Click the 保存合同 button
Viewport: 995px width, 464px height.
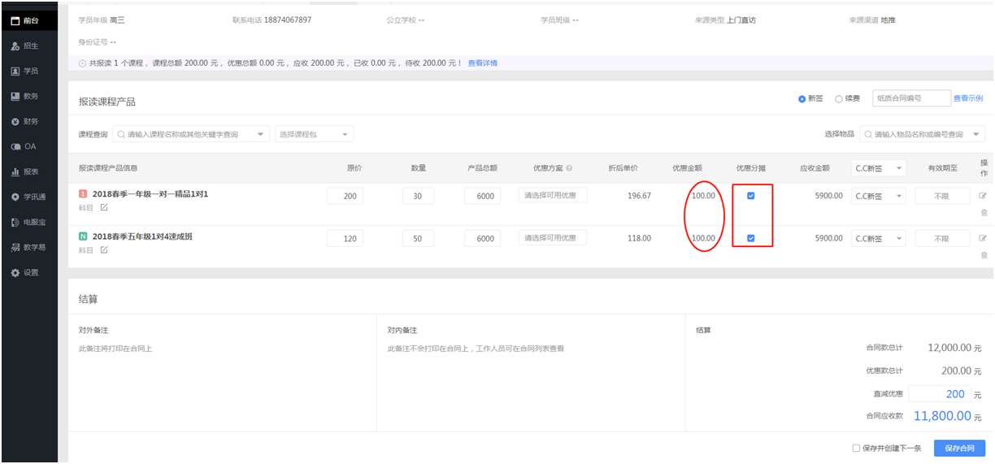click(x=959, y=449)
